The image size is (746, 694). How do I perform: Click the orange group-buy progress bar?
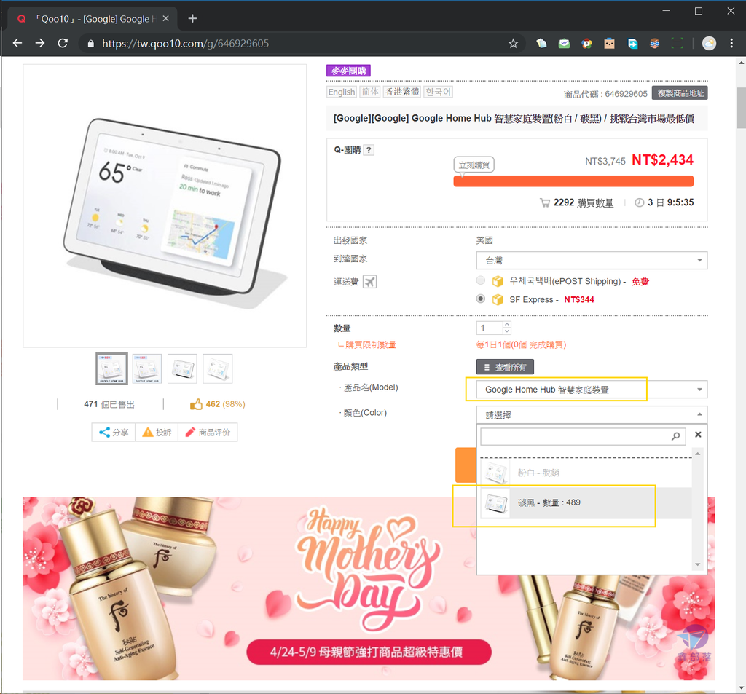coord(573,181)
